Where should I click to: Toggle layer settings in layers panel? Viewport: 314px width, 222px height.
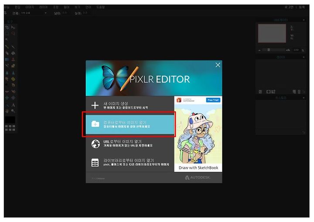point(260,92)
